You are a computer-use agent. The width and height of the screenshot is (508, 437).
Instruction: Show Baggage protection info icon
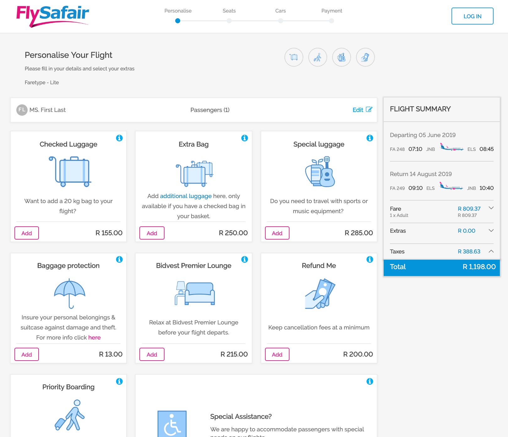click(119, 259)
